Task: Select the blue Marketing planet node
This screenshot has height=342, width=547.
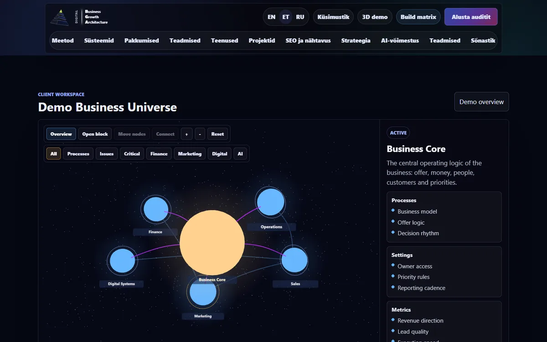Action: (x=203, y=292)
